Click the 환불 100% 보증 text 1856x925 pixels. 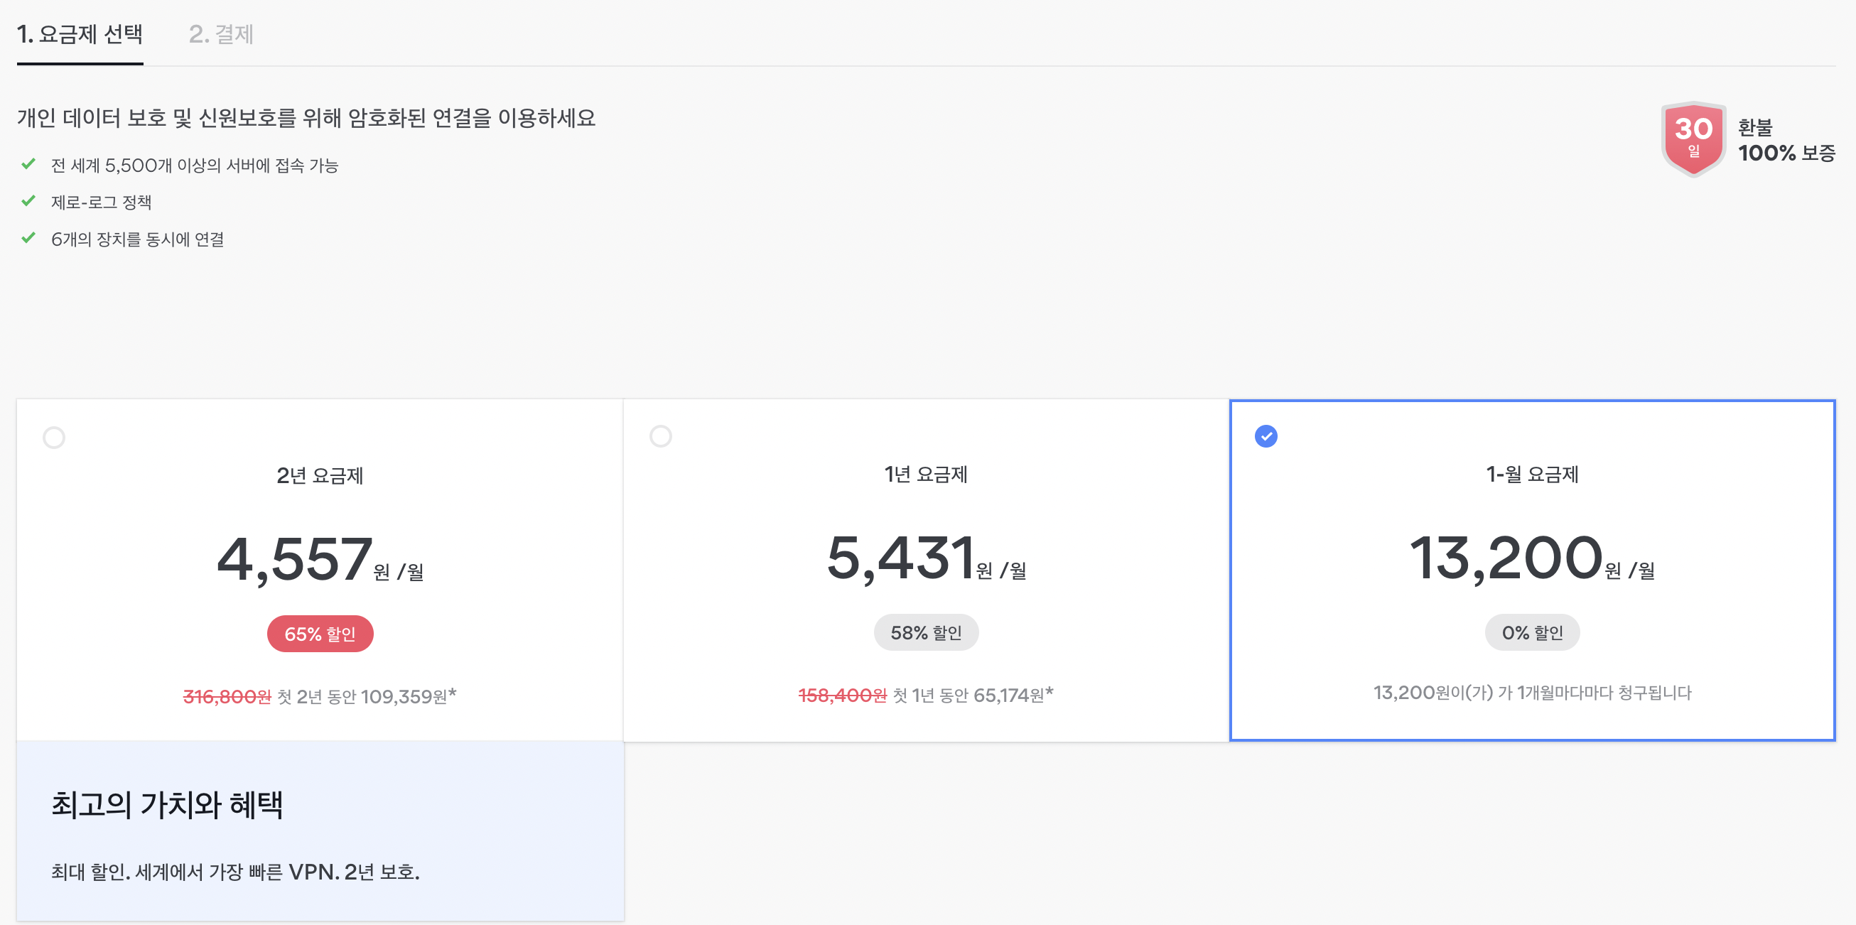point(1786,140)
